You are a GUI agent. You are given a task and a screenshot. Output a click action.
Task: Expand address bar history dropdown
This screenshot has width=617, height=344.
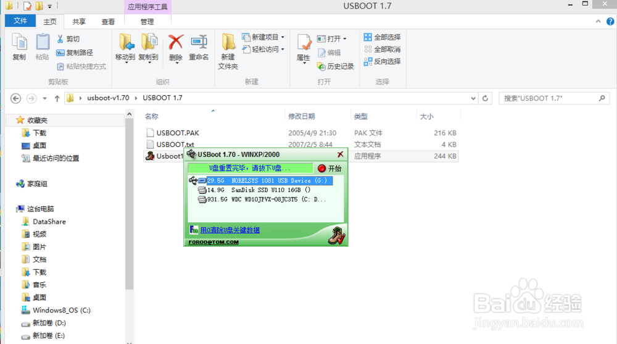click(x=473, y=98)
